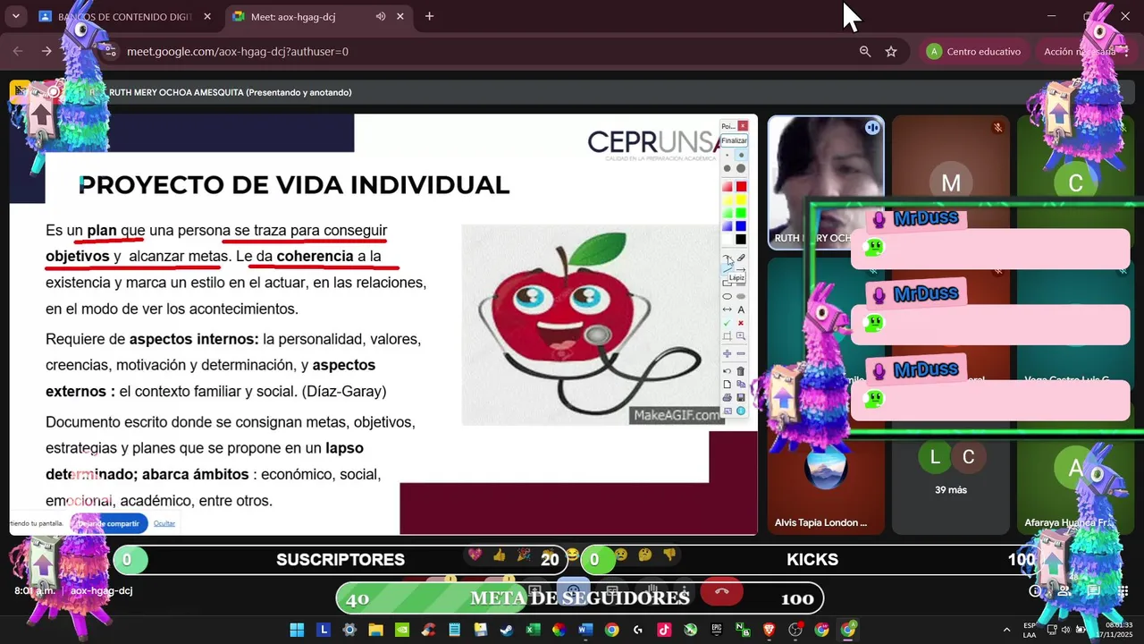Undo the last annotation stroke
The height and width of the screenshot is (644, 1144).
click(728, 372)
